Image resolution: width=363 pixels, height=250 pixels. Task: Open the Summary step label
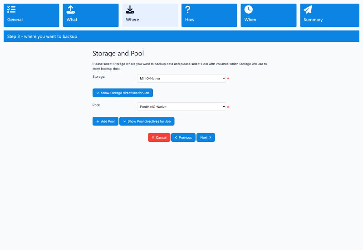click(x=313, y=20)
